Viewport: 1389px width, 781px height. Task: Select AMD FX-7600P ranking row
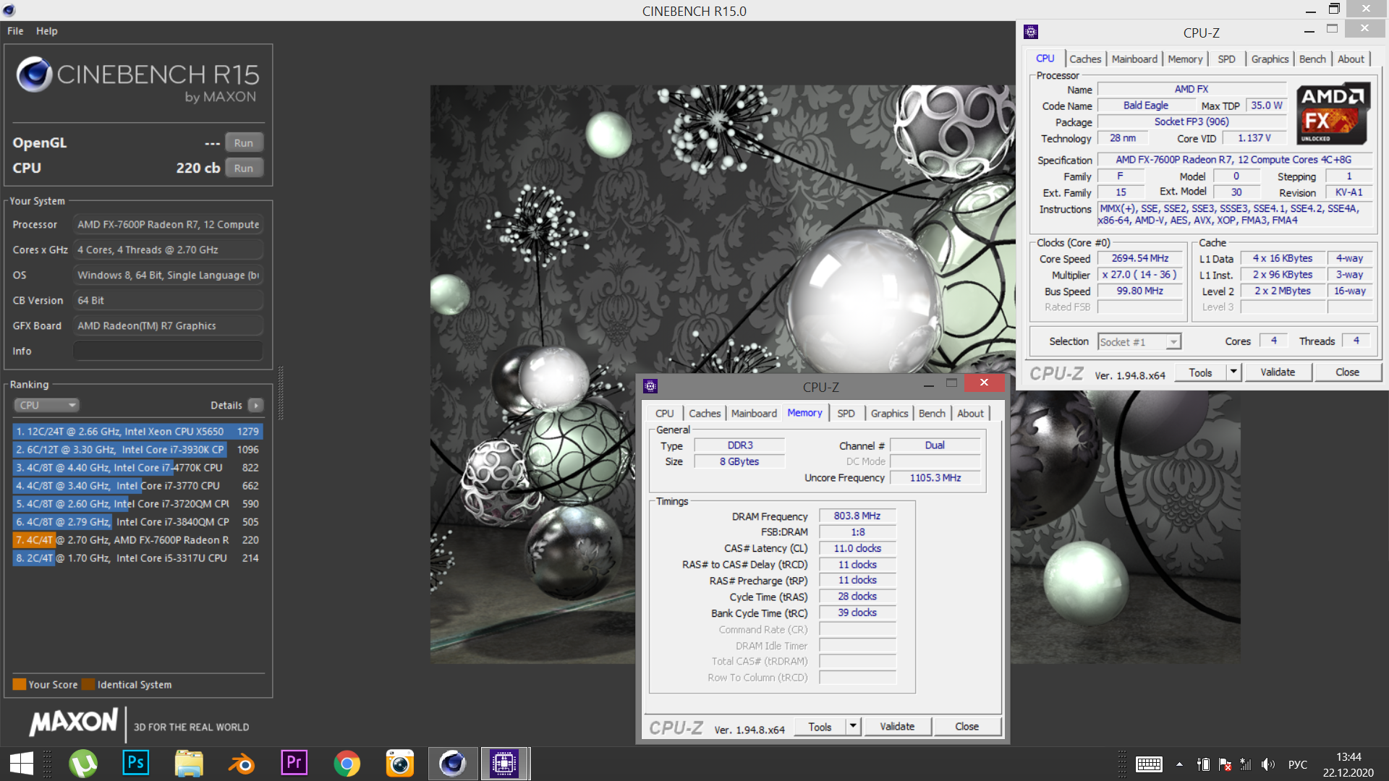coord(137,540)
